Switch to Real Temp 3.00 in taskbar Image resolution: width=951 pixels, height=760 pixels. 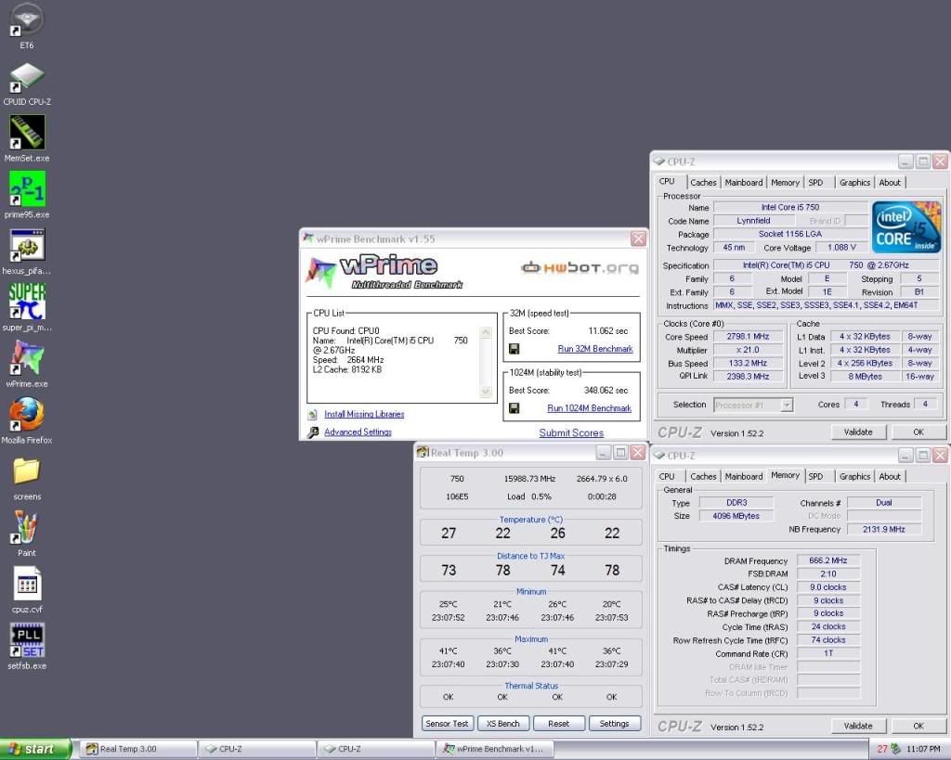[138, 749]
